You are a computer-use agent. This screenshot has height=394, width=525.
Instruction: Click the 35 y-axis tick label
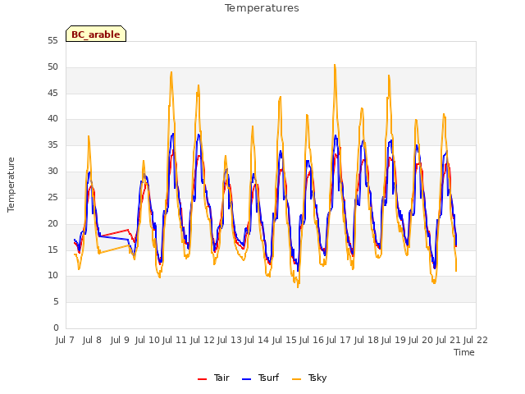52,145
